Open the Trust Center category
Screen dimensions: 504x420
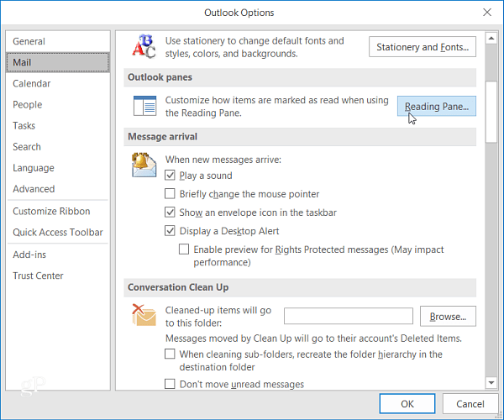click(x=58, y=276)
